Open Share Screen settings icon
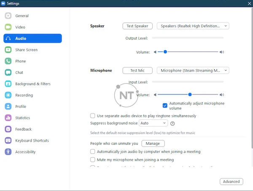This screenshot has height=191, width=253. pos(8,50)
